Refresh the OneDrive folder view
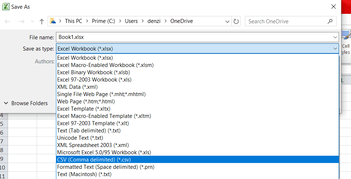This screenshot has width=351, height=179. pos(236,21)
